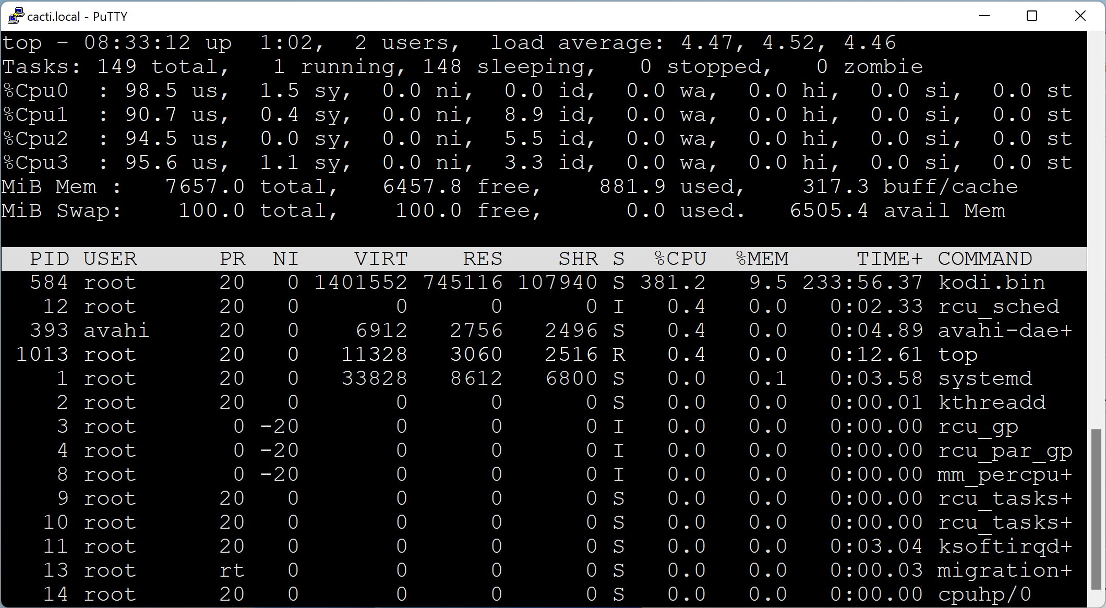Screen dimensions: 1106x608
Task: Maximize the cacti.local PuTTY window
Action: tap(1031, 16)
